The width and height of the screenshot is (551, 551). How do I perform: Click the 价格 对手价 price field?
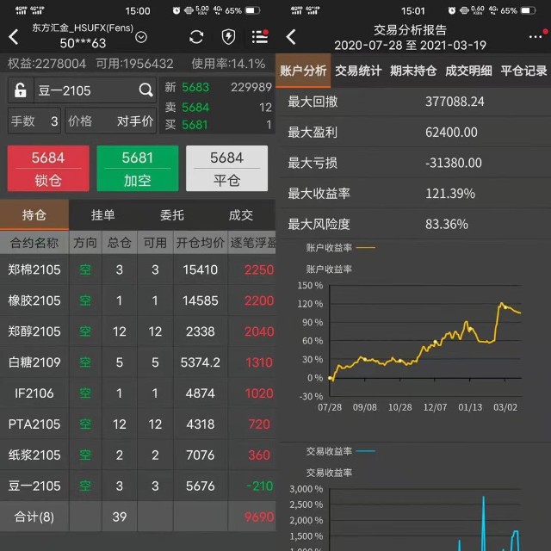coord(111,121)
